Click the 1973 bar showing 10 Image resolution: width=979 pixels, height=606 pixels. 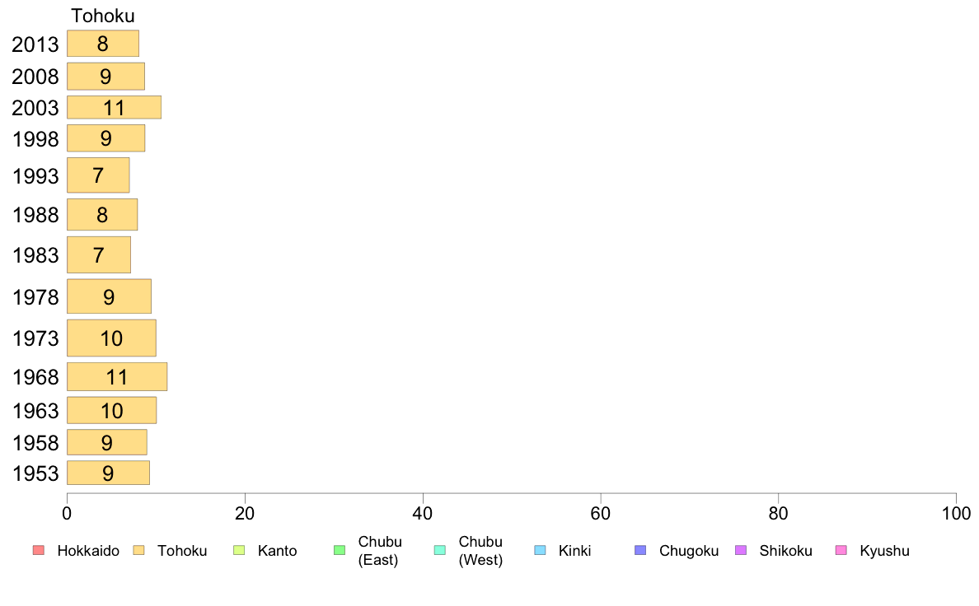(x=112, y=338)
